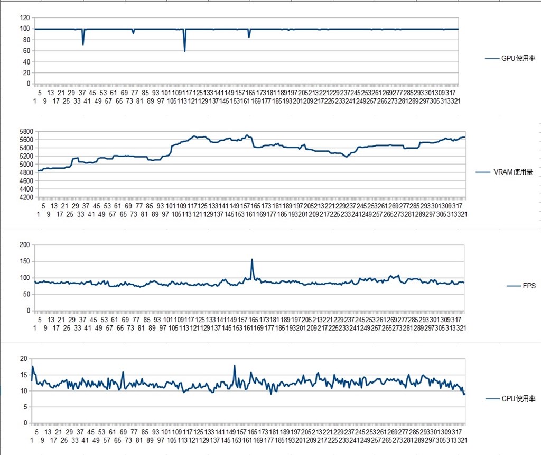Click the FPS spike peaking above 150

point(252,260)
